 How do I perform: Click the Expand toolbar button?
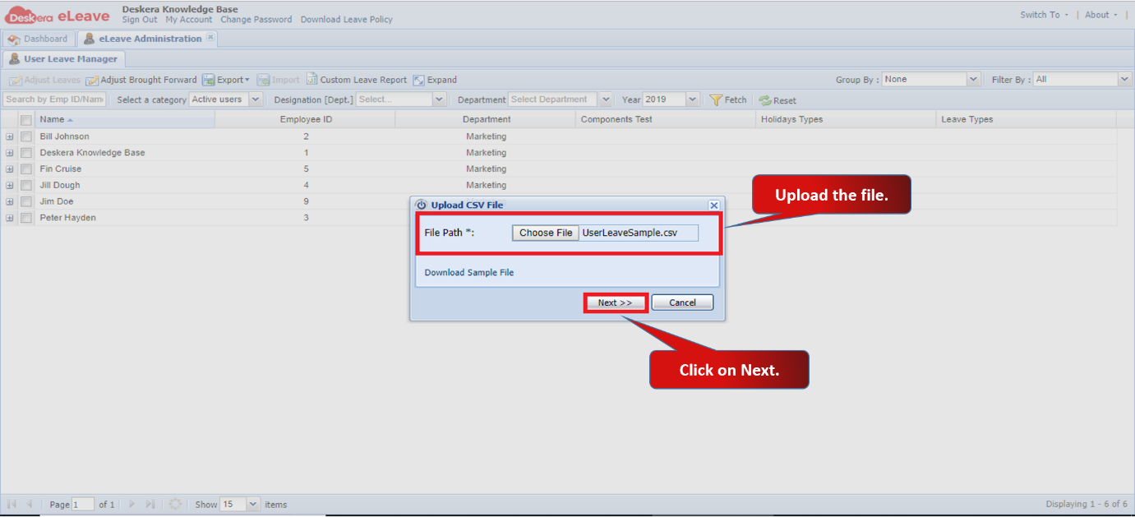click(x=435, y=80)
